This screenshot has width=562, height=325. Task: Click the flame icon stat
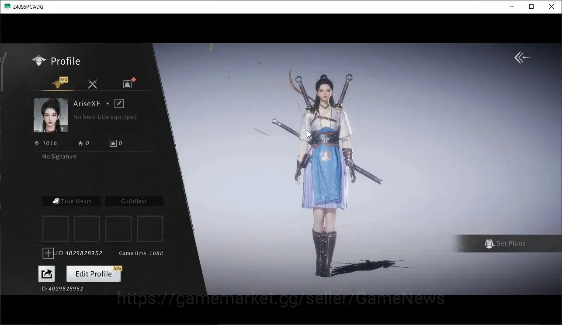(x=80, y=143)
